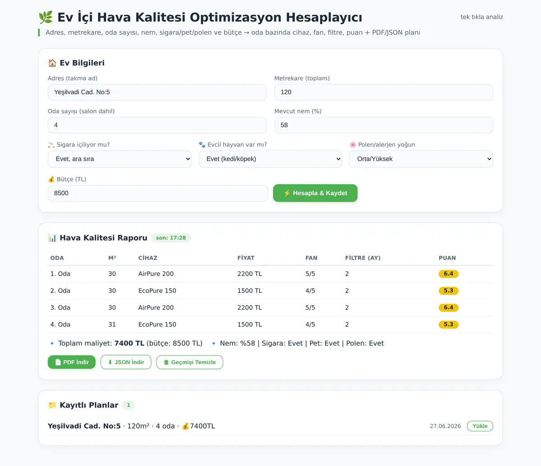Viewport: 541px width, 466px height.
Task: Click the flower icon next to Polen/alerjen
Action: (353, 145)
